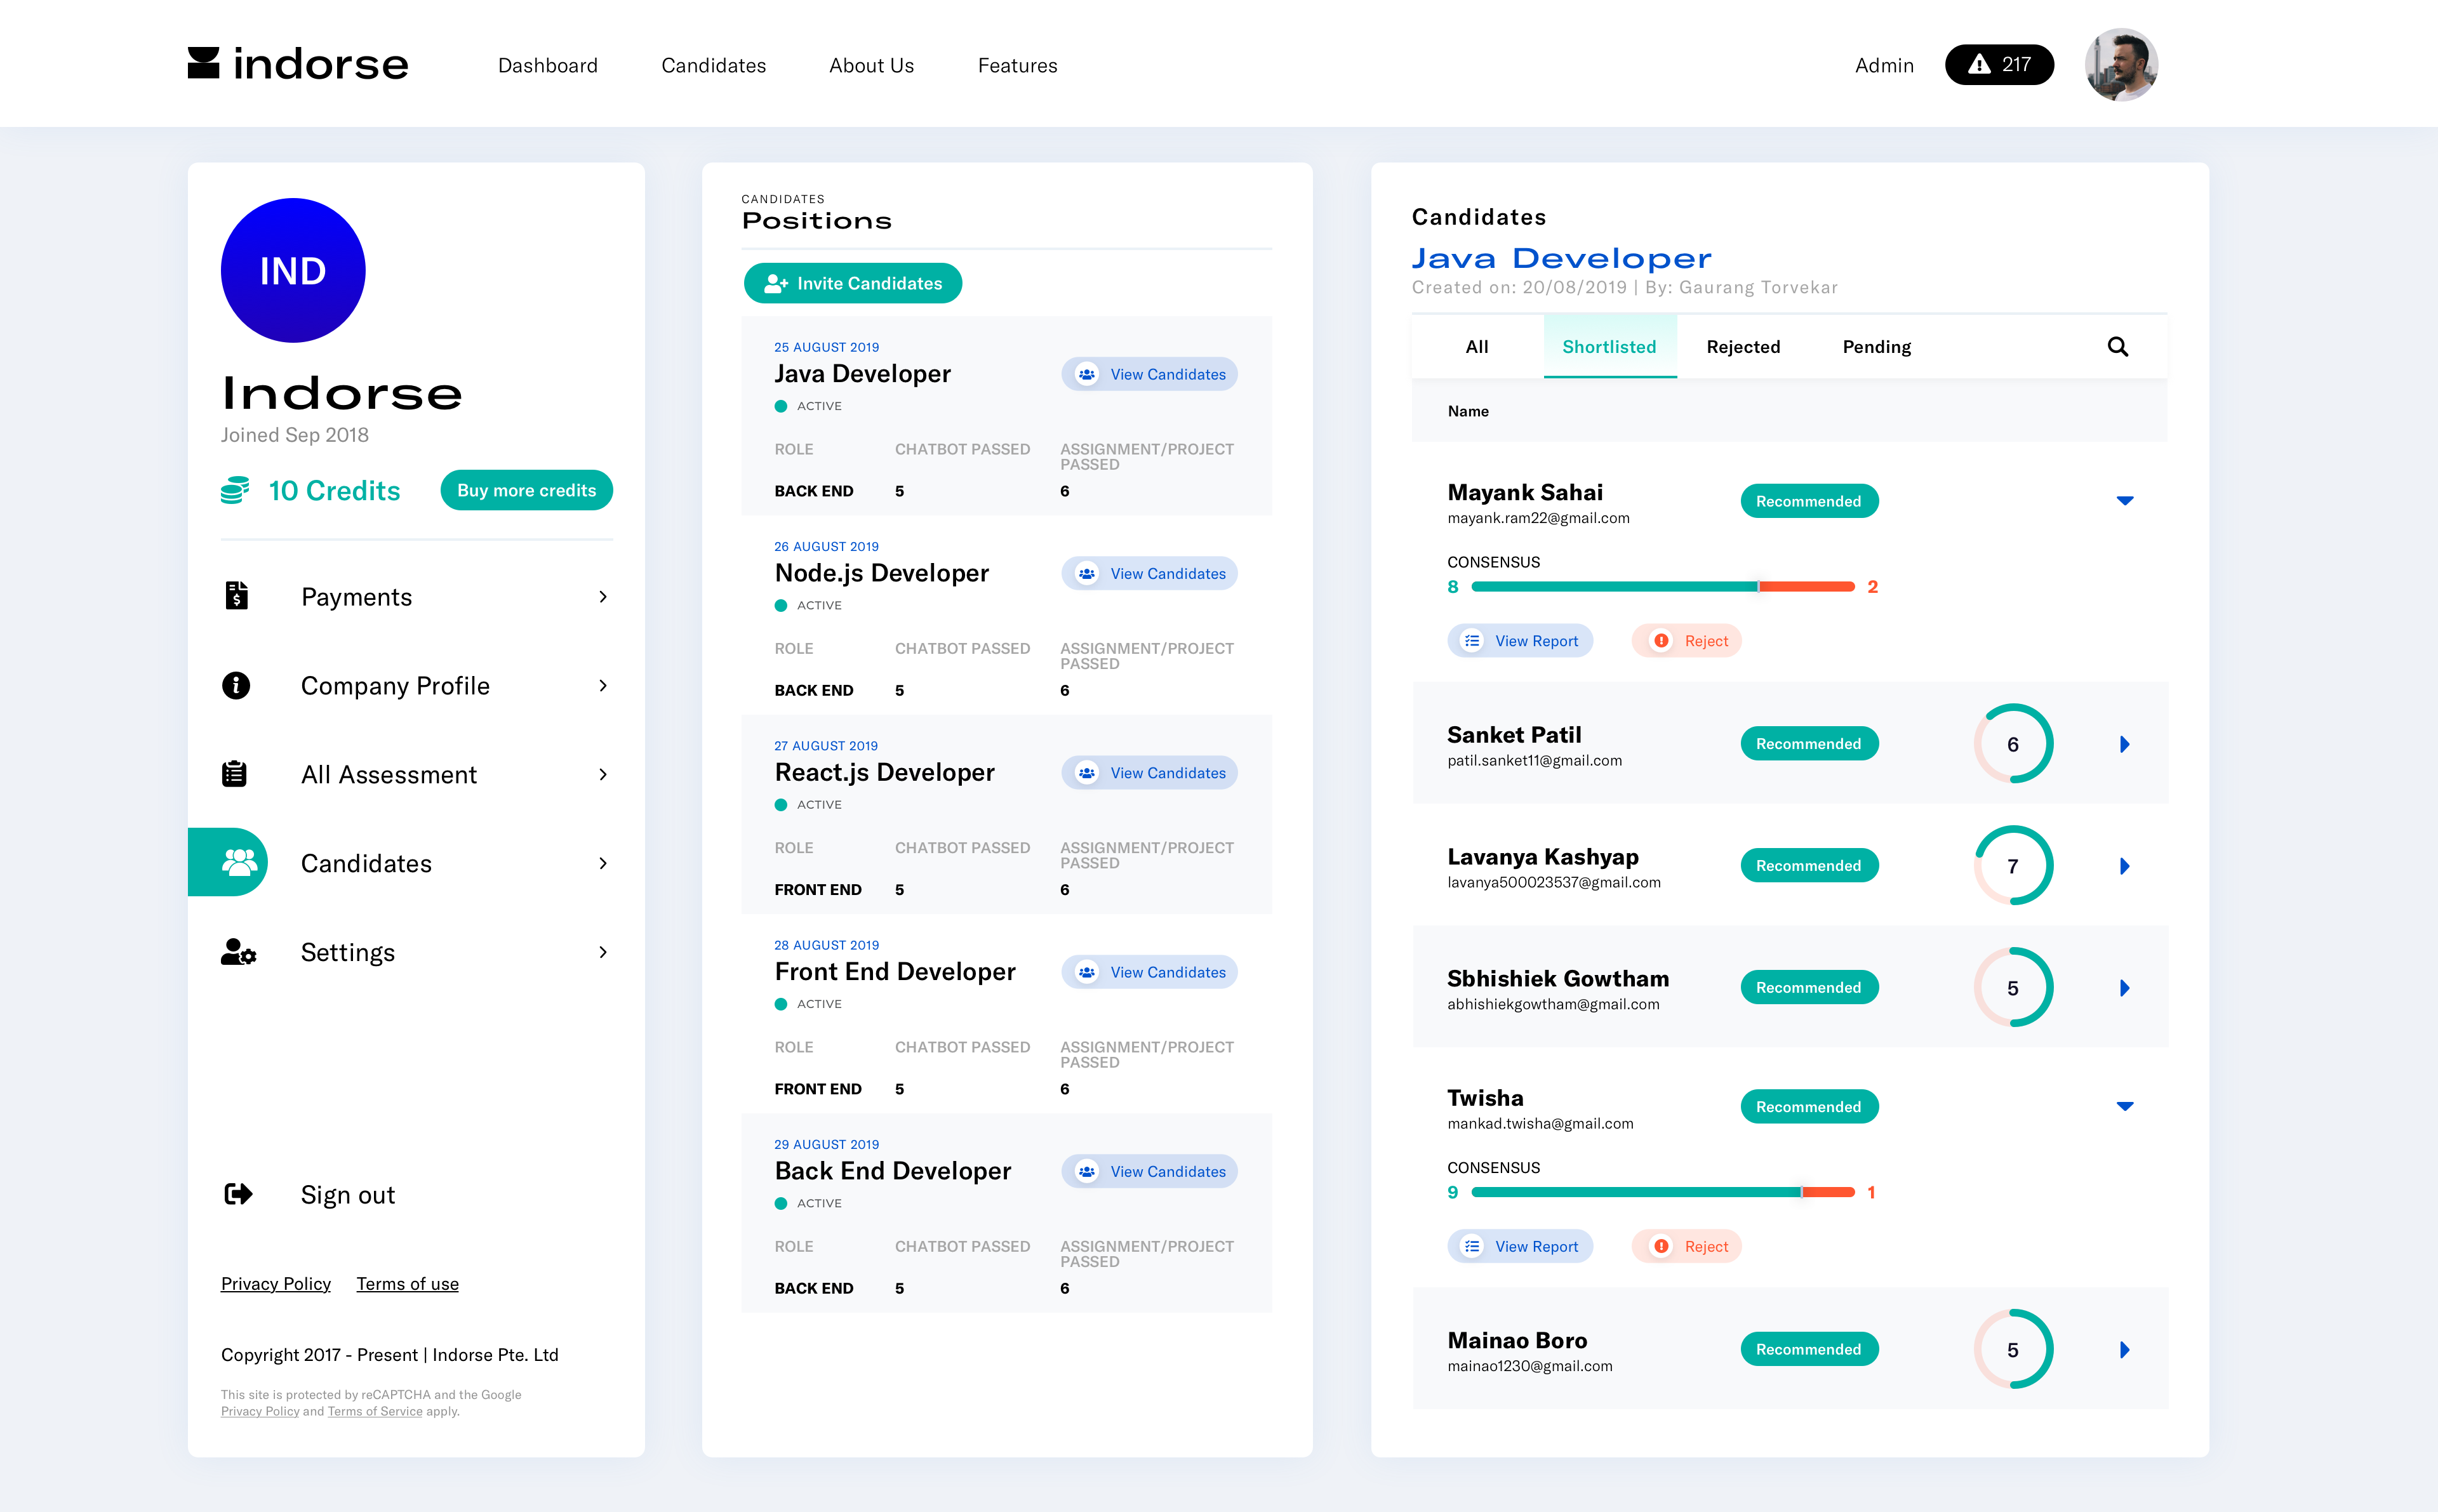Click the alert icon on Twisha's Reject
Screen dimensions: 2438x1512
pos(1661,1246)
